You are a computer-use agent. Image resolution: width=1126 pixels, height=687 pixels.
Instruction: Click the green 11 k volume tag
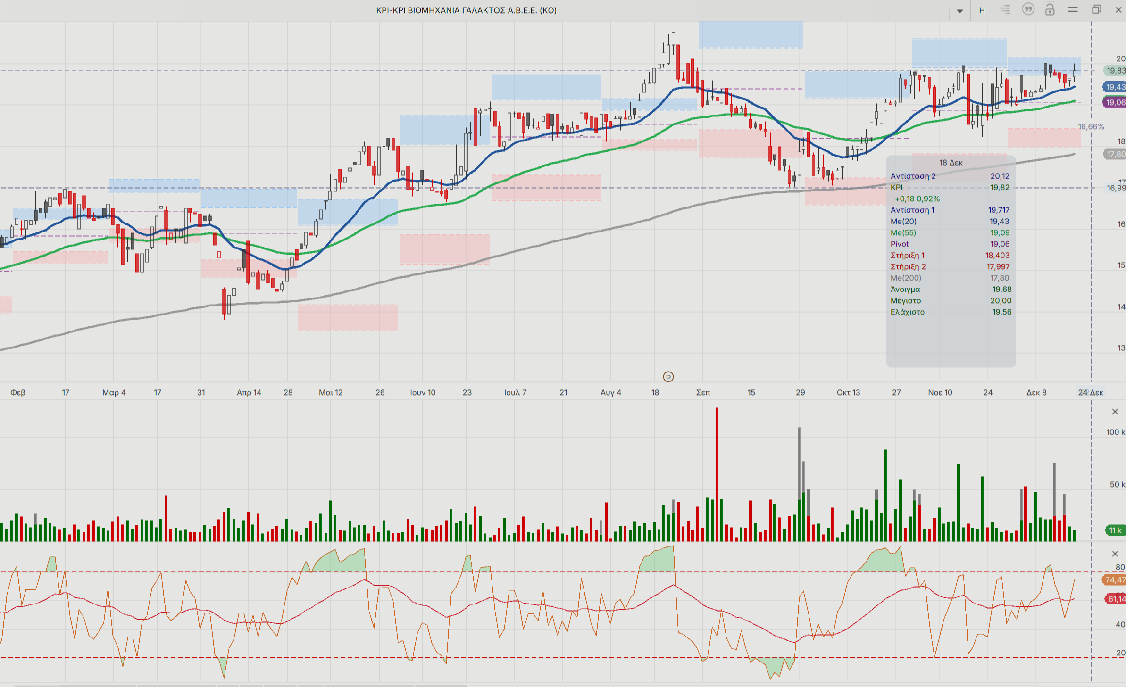coord(1115,530)
